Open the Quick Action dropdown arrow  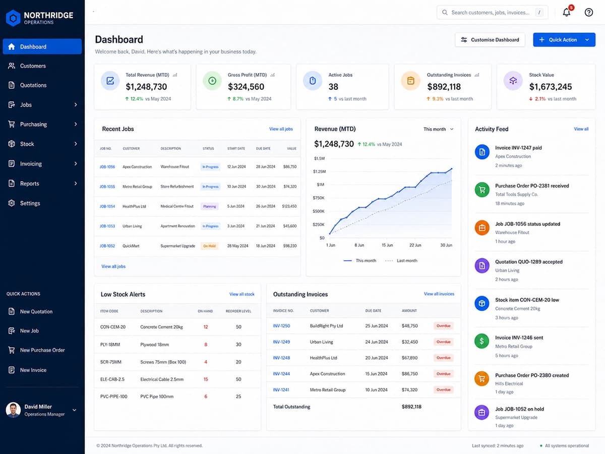click(x=587, y=40)
